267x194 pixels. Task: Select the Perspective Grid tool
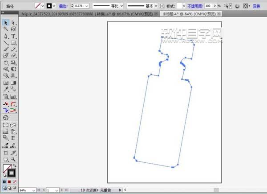click(13, 75)
